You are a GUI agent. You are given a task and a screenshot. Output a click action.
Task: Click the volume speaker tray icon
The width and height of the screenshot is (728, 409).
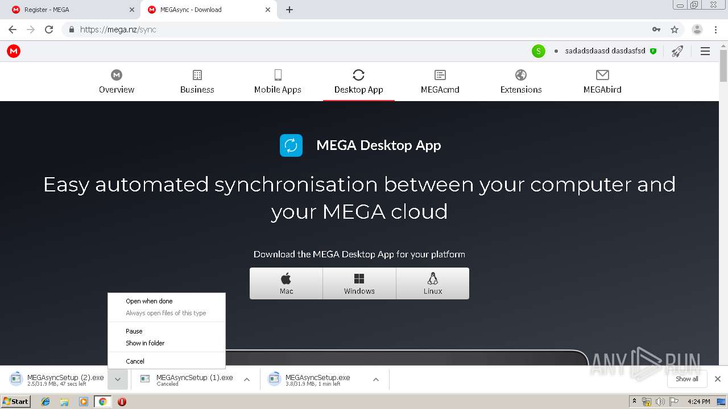coord(660,402)
